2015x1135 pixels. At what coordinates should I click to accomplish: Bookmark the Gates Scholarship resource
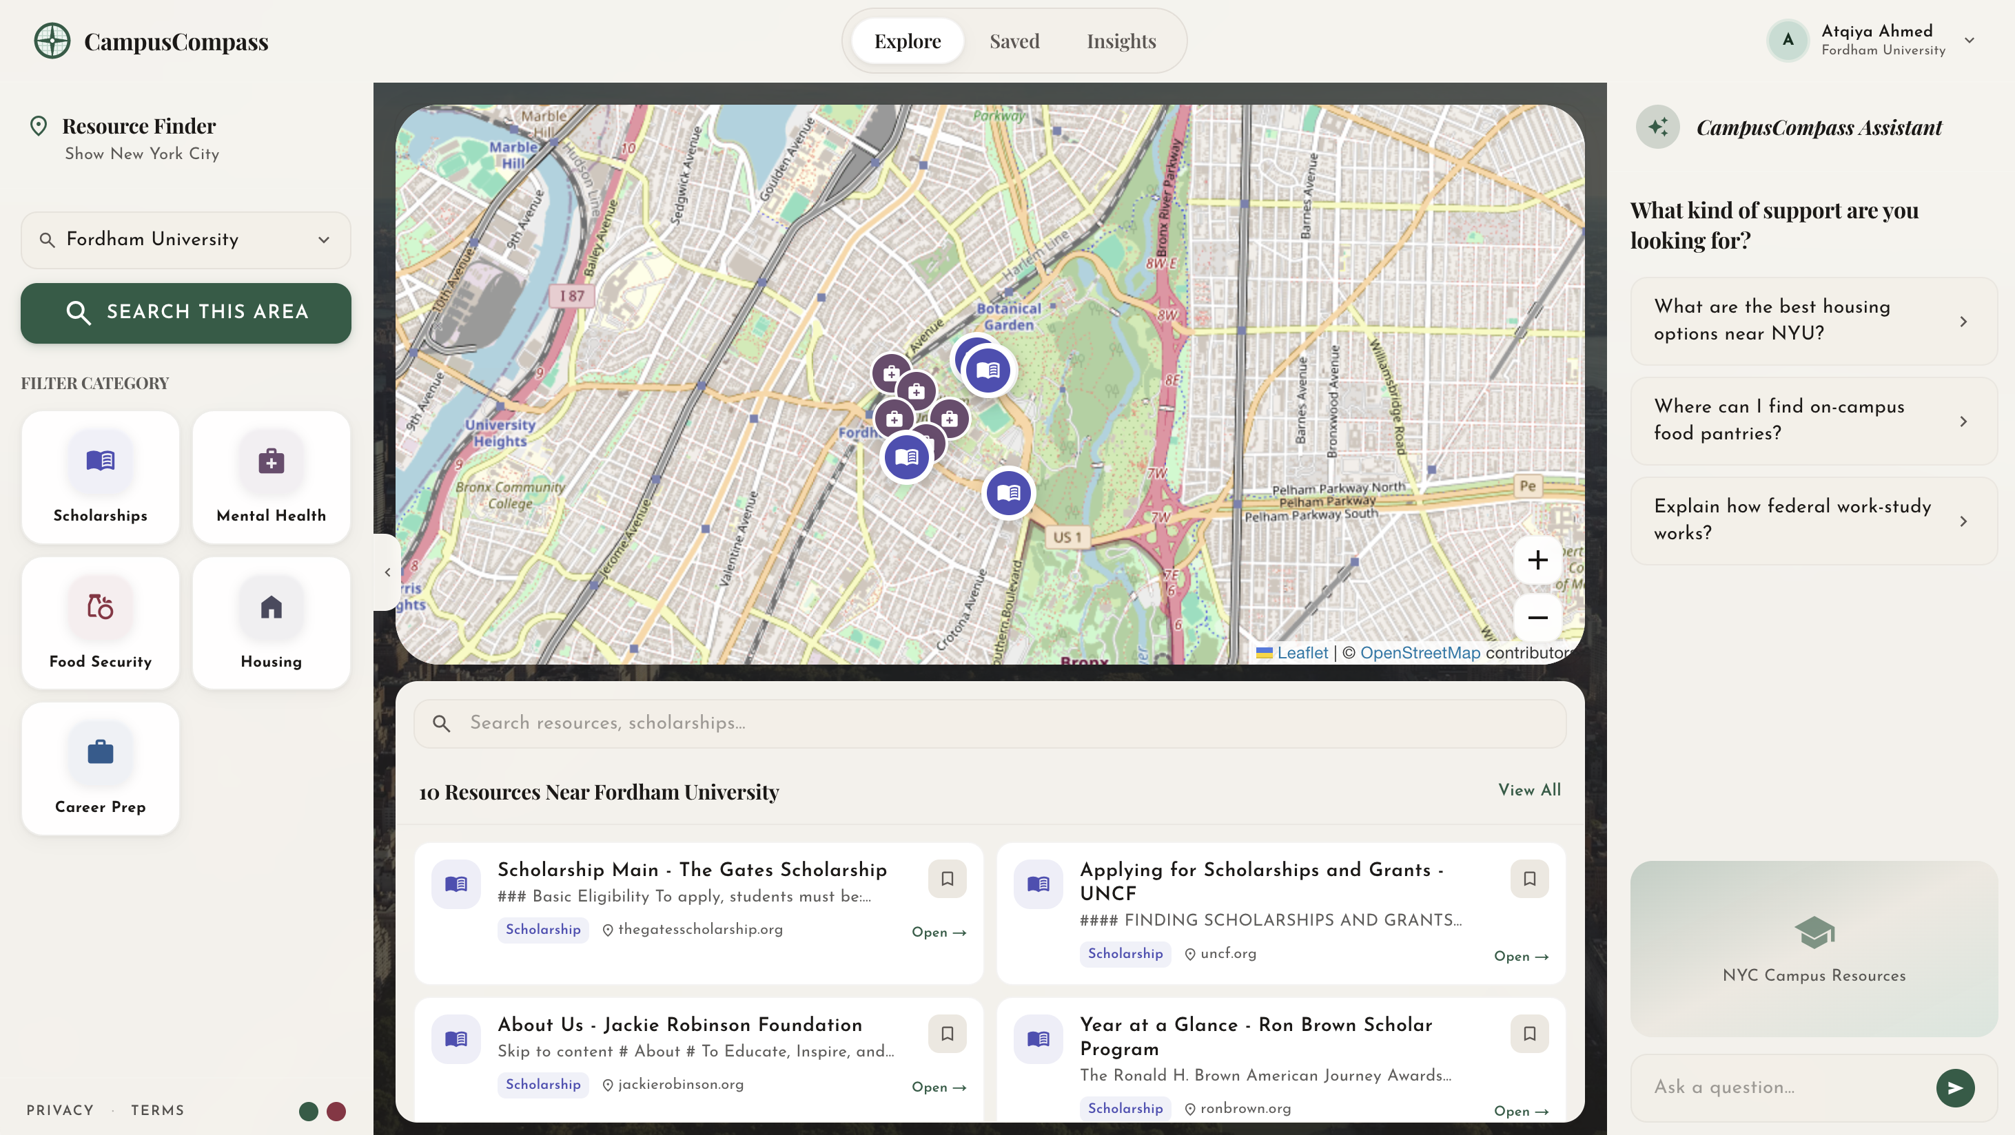[x=946, y=879]
